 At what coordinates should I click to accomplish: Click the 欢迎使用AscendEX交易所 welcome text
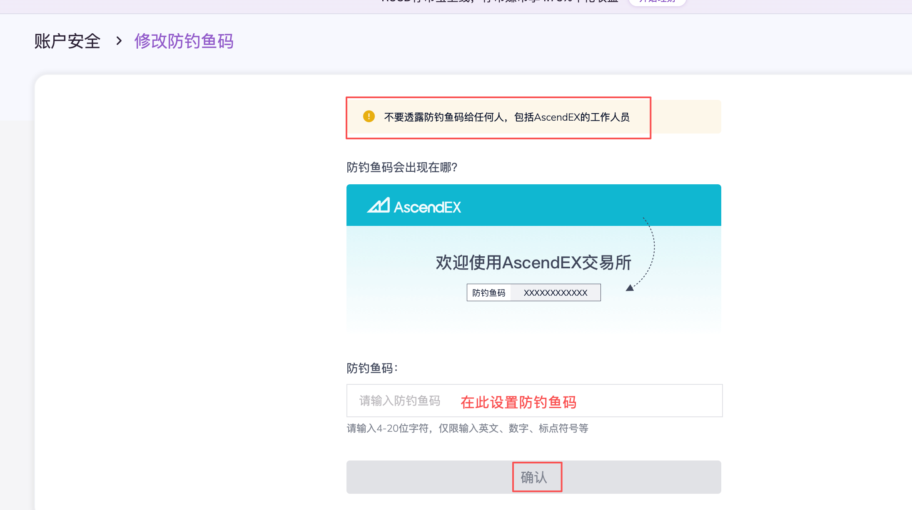click(533, 263)
